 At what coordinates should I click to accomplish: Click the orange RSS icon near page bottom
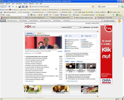pyautogui.click(x=97, y=96)
